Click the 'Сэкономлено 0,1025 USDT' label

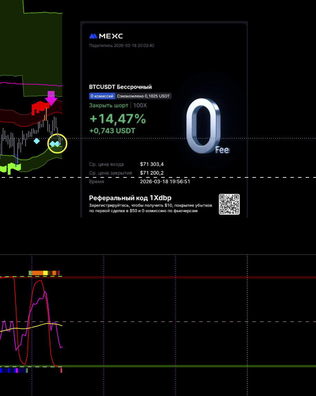(x=143, y=96)
